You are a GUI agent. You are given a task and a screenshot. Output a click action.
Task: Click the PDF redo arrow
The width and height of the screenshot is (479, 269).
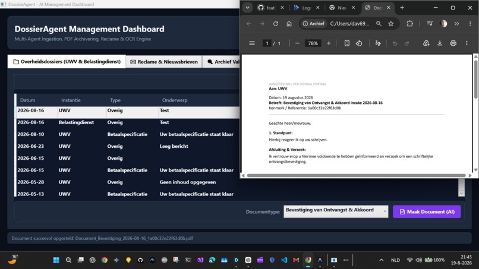(406, 43)
